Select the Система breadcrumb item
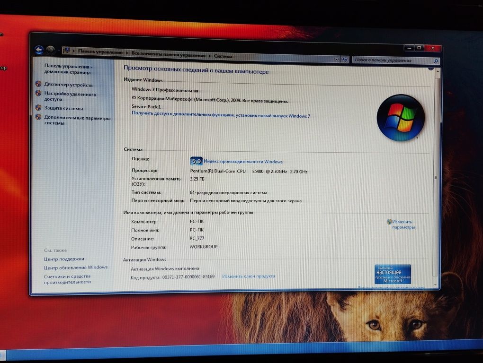The height and width of the screenshot is (363, 483). 223,56
